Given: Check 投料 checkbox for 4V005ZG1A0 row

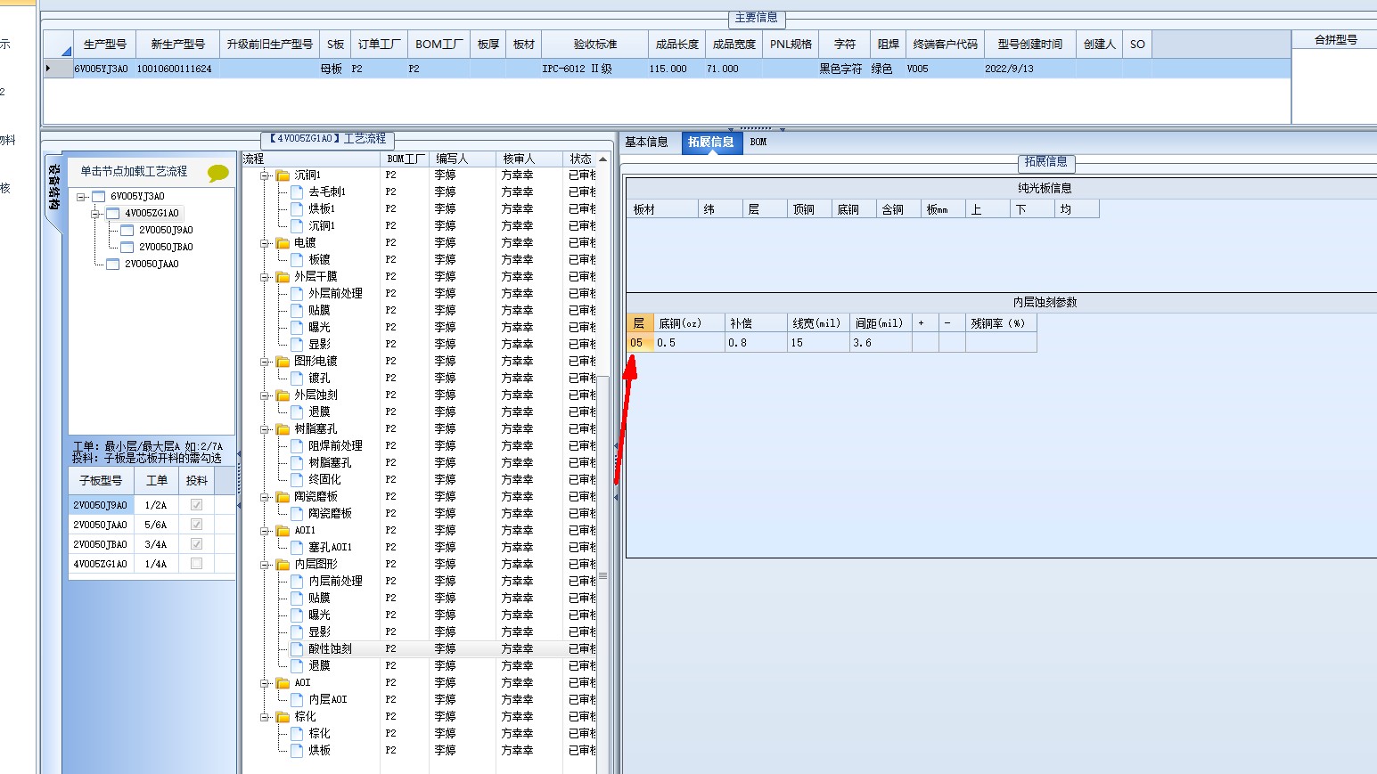Looking at the screenshot, I should pos(196,564).
